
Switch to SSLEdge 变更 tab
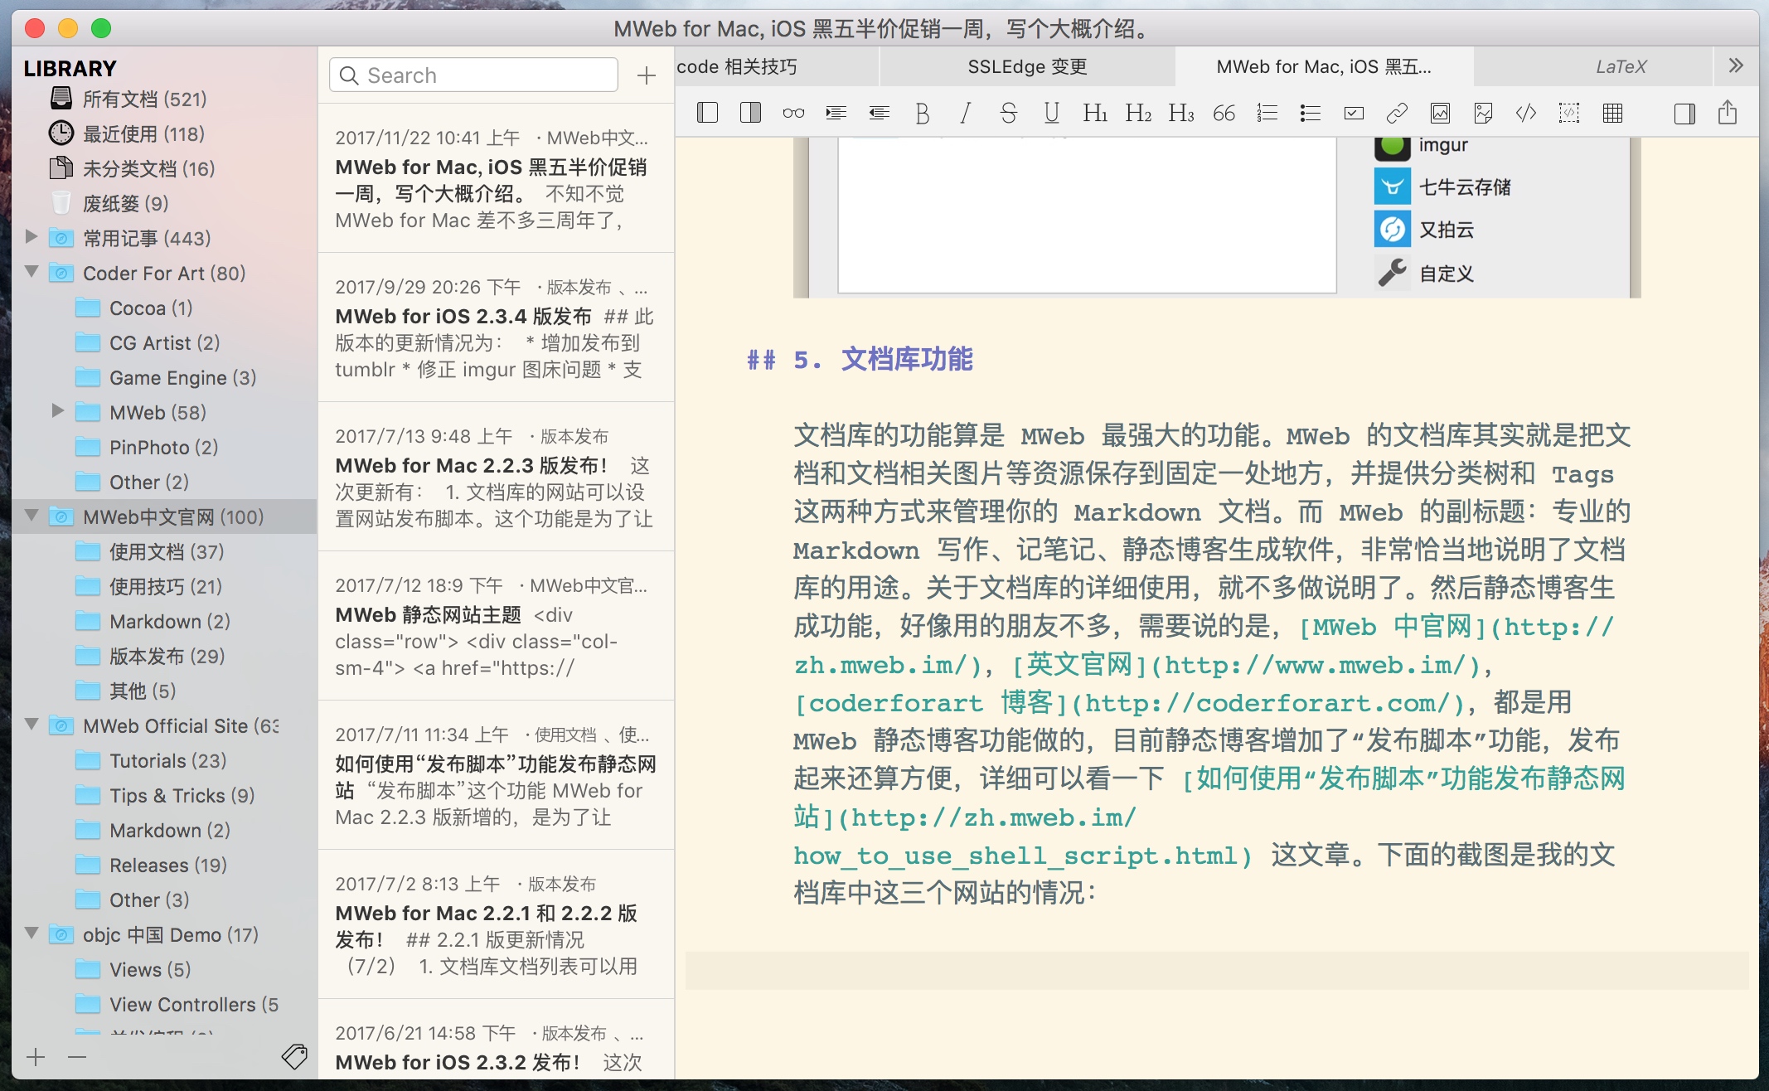(1027, 66)
